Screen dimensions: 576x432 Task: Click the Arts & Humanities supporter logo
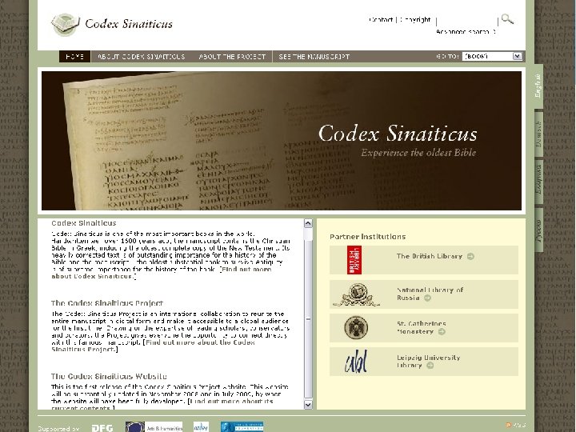[154, 427]
